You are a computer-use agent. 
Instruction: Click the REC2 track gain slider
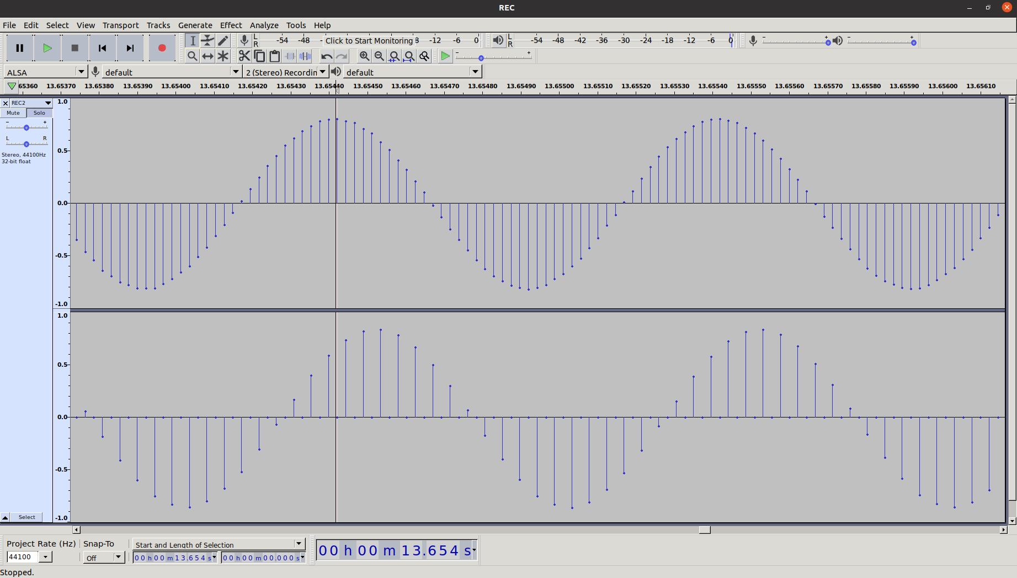[x=26, y=127]
